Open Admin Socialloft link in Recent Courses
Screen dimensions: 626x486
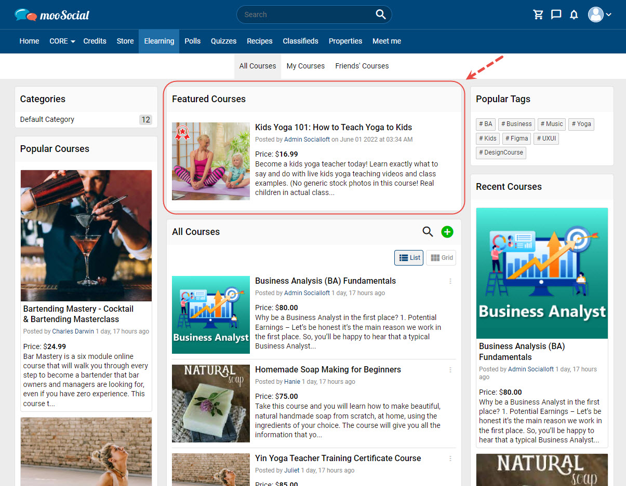point(531,369)
